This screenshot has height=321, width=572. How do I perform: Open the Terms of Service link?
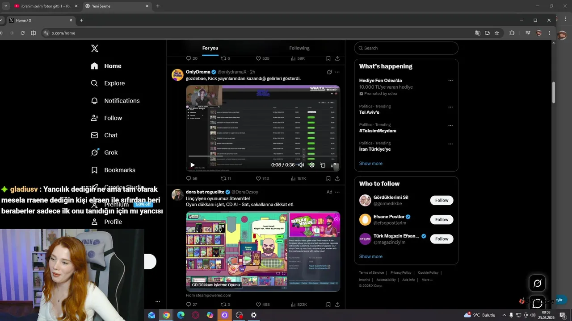(371, 272)
